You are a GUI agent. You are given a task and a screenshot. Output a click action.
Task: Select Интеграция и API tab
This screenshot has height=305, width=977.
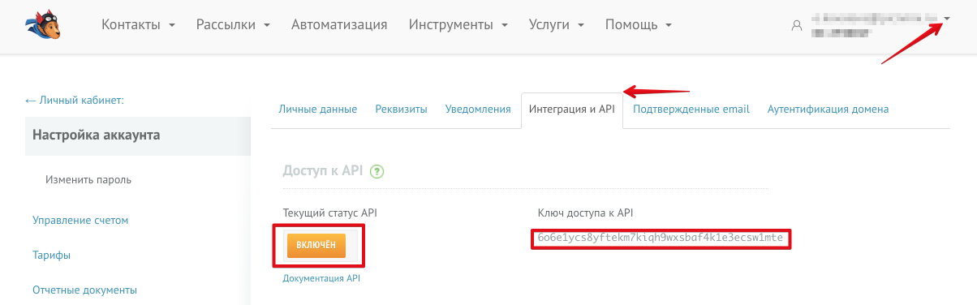point(571,110)
